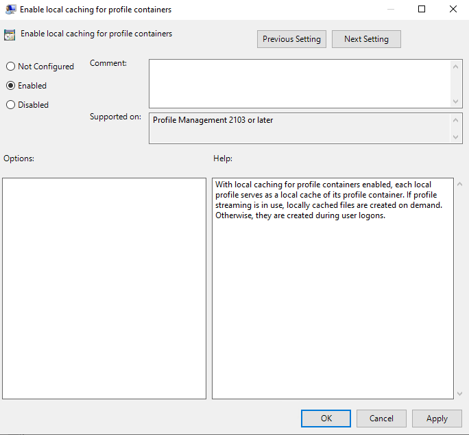This screenshot has width=469, height=435.
Task: Confirm the setting with OK
Action: pos(326,419)
